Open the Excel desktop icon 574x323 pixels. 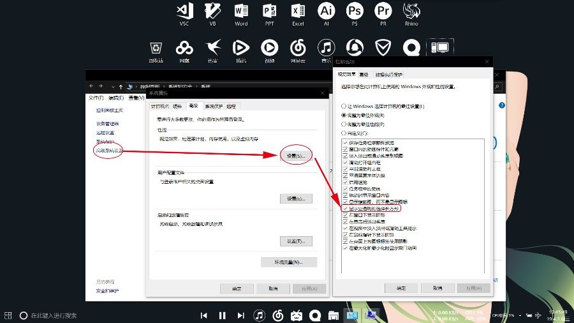298,14
